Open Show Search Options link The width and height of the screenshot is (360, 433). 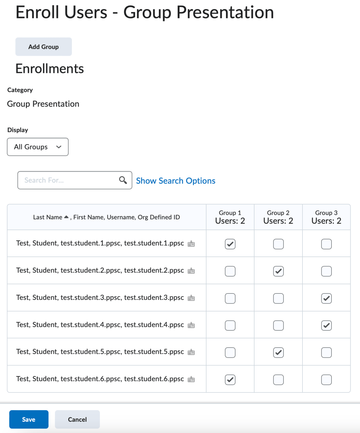point(175,181)
